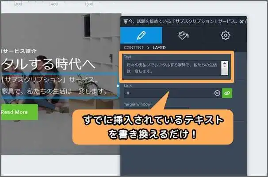Viewport: 268px width, 177px height.
Task: Click inside the Text textarea
Action: (172, 68)
